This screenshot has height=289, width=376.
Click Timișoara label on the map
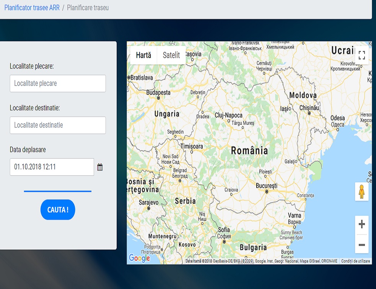[x=192, y=146]
